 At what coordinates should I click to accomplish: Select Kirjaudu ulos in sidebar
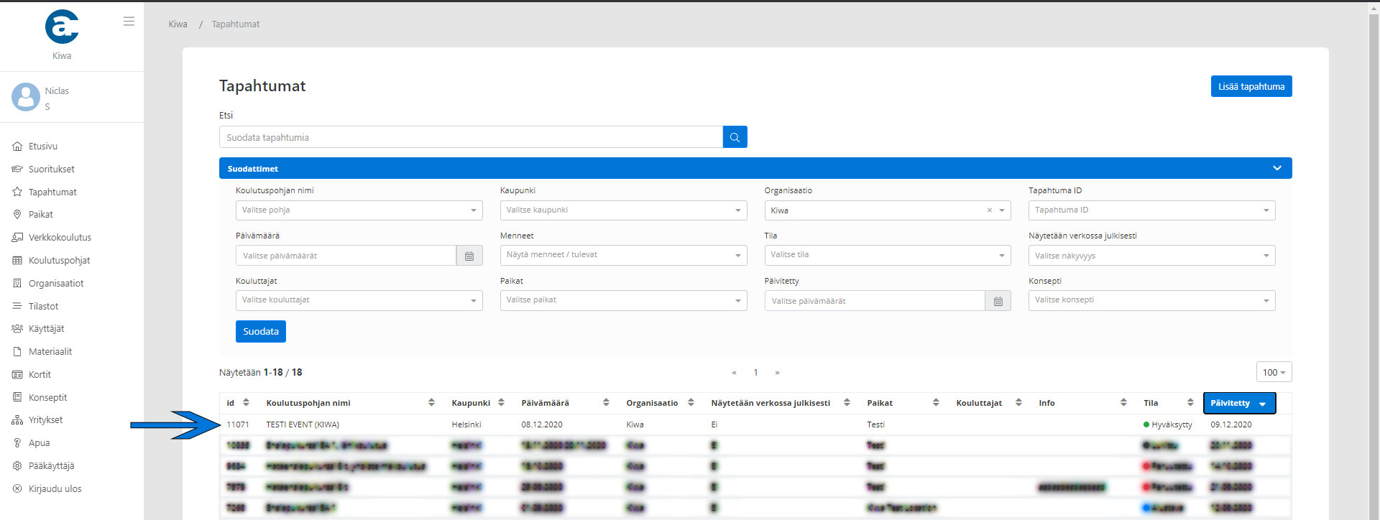pos(55,488)
